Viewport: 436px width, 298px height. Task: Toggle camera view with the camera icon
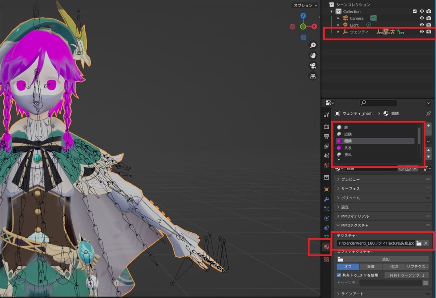(312, 66)
